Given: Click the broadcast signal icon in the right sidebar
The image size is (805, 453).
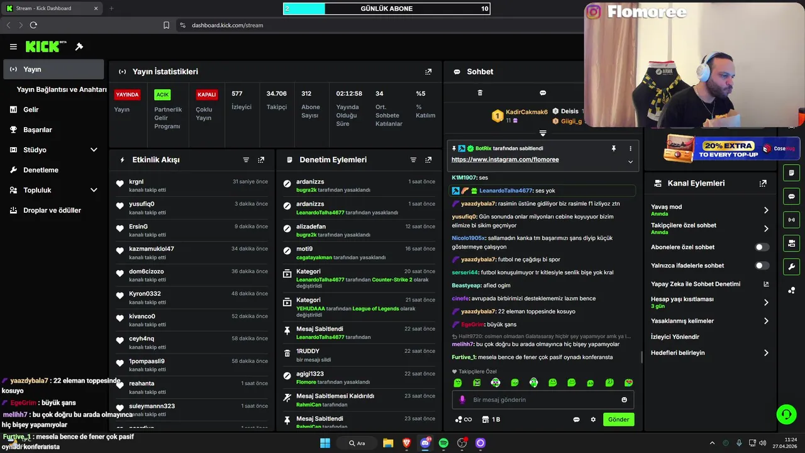Looking at the screenshot, I should coord(791,220).
